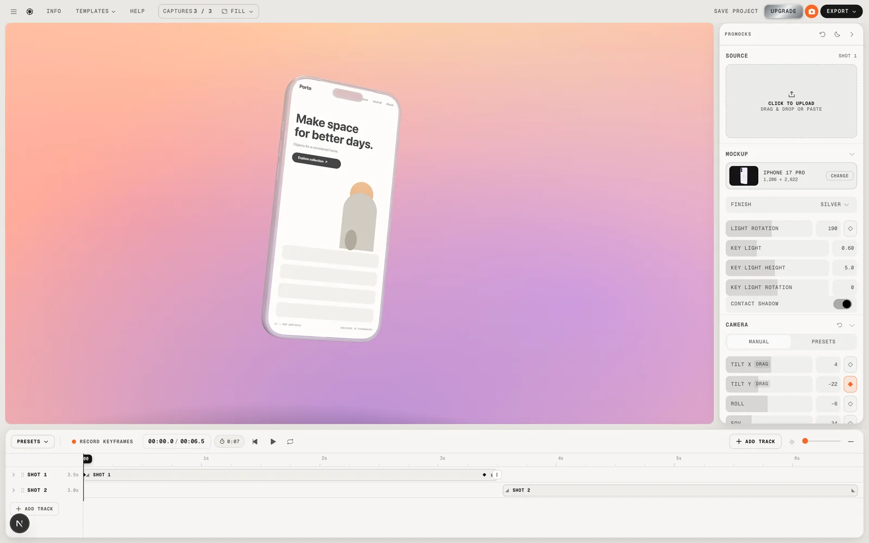This screenshot has height=543, width=869.
Task: Remove the active Tilt Y keyframe
Action: pyautogui.click(x=851, y=384)
